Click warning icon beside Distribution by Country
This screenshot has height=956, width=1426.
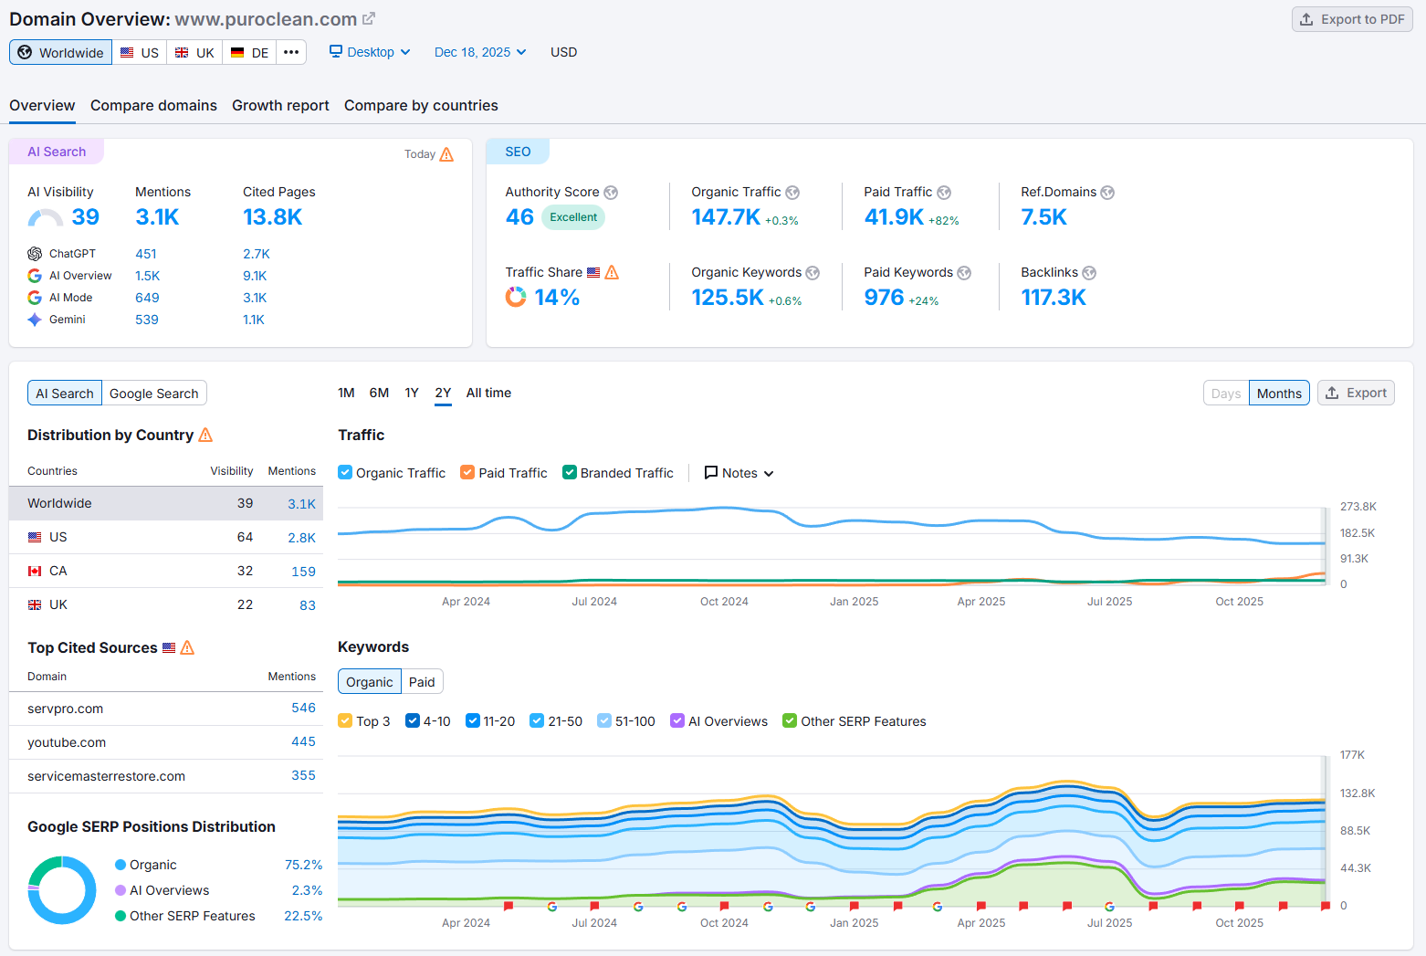[x=205, y=436]
